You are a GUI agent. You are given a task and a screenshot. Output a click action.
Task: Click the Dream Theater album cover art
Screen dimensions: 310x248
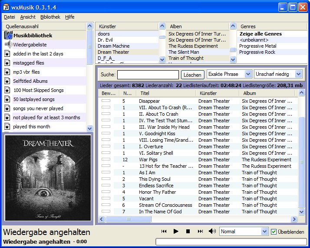tap(48, 178)
